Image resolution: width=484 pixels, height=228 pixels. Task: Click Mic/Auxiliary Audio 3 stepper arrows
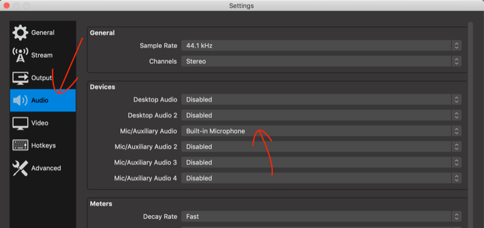click(x=457, y=162)
